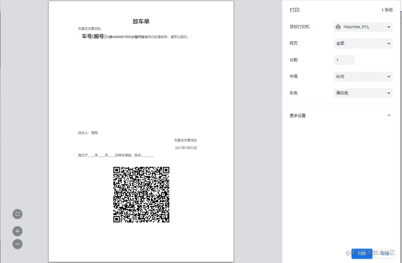Screen dimensions: 402x263
Task: Click the 经办人: 周周 line
Action: click(88, 133)
